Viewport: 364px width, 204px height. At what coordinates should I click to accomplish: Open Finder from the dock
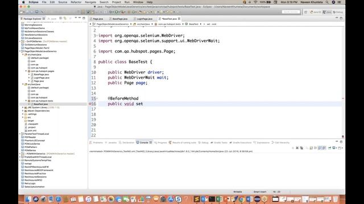pyautogui.click(x=28, y=199)
